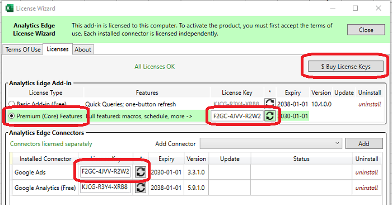Close the License Wizard using Close button
392x205 pixels.
coord(366,30)
